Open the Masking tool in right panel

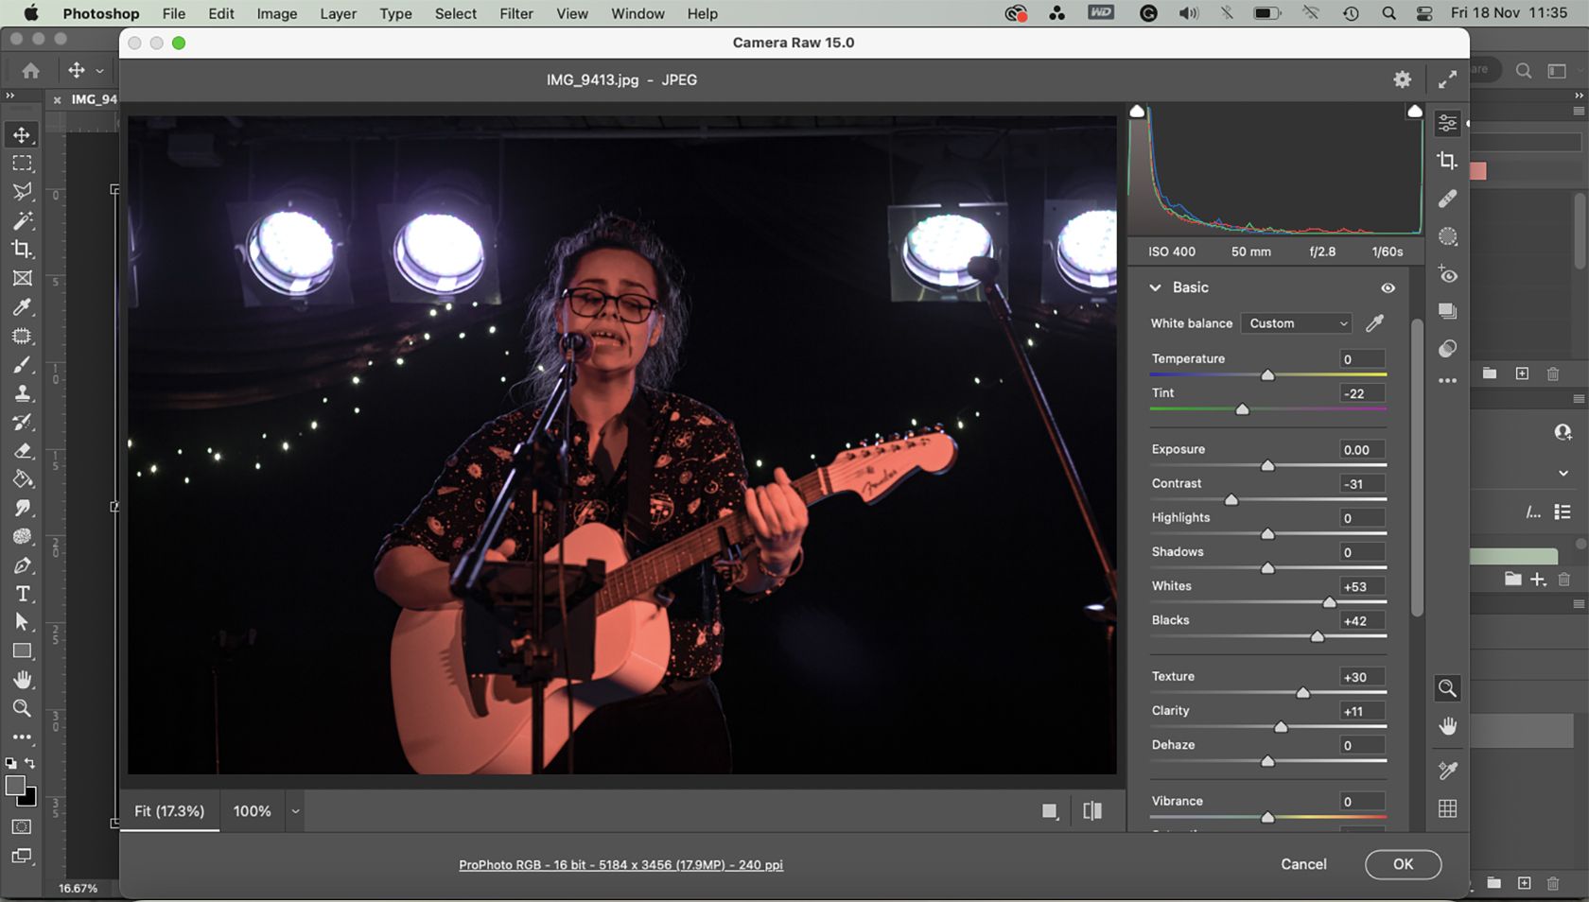[1447, 236]
